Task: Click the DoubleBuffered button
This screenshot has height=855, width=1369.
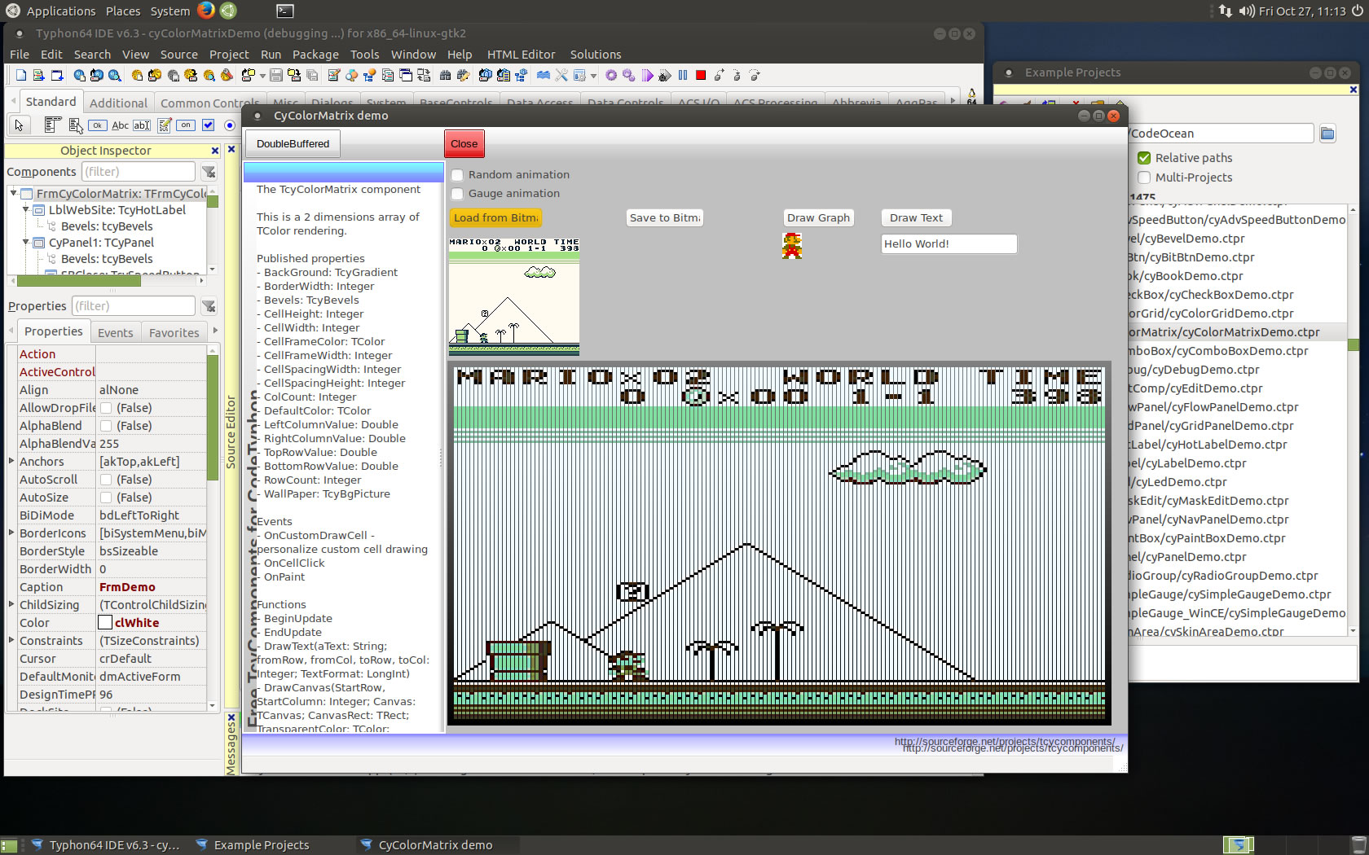Action: click(x=293, y=144)
